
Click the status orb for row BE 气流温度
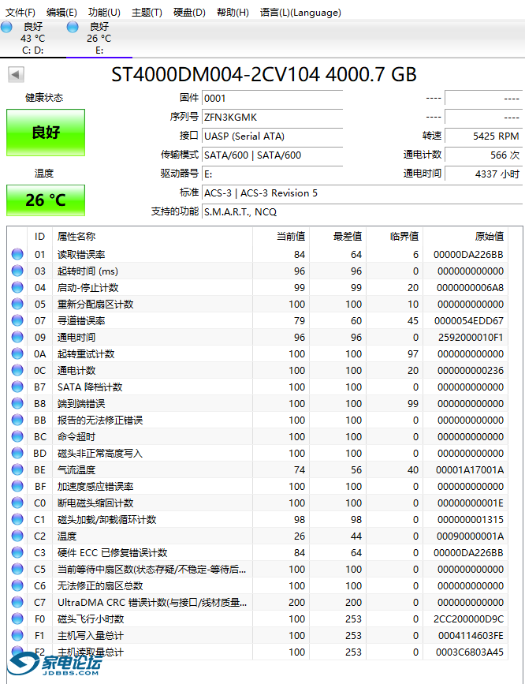tap(17, 470)
